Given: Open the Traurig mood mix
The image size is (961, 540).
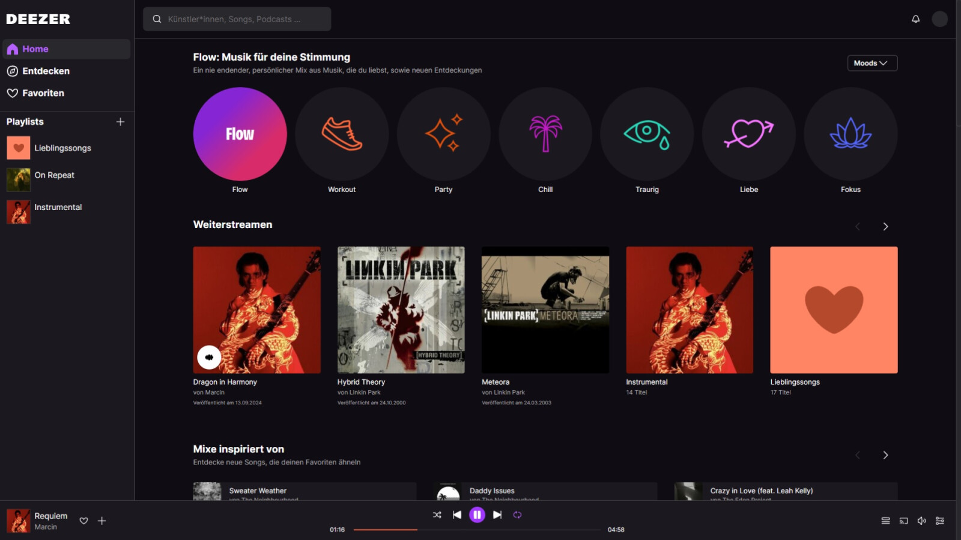Looking at the screenshot, I should point(647,134).
